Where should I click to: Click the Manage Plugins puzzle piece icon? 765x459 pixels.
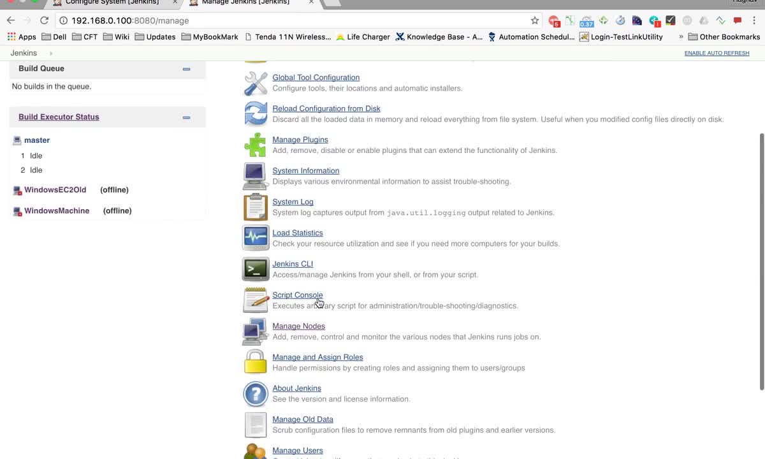256,145
